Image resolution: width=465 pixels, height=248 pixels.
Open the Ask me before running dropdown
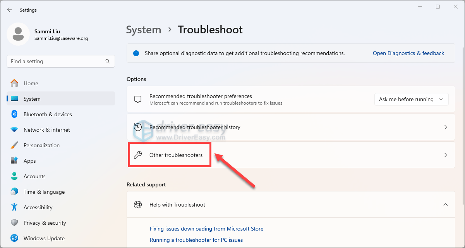click(411, 99)
